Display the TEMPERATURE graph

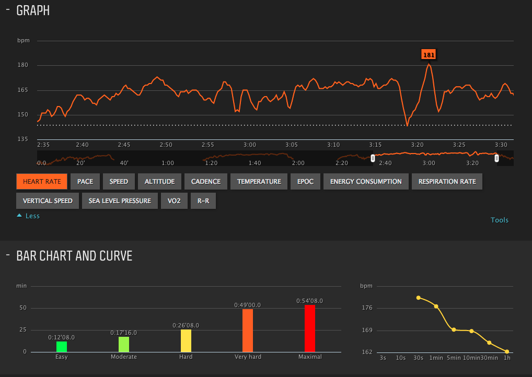259,182
